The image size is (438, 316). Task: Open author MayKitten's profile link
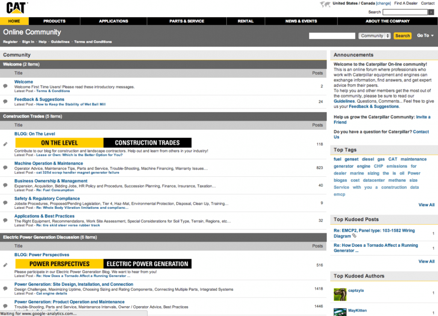(357, 310)
